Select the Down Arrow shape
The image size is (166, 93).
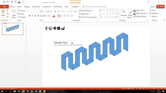click(x=113, y=14)
